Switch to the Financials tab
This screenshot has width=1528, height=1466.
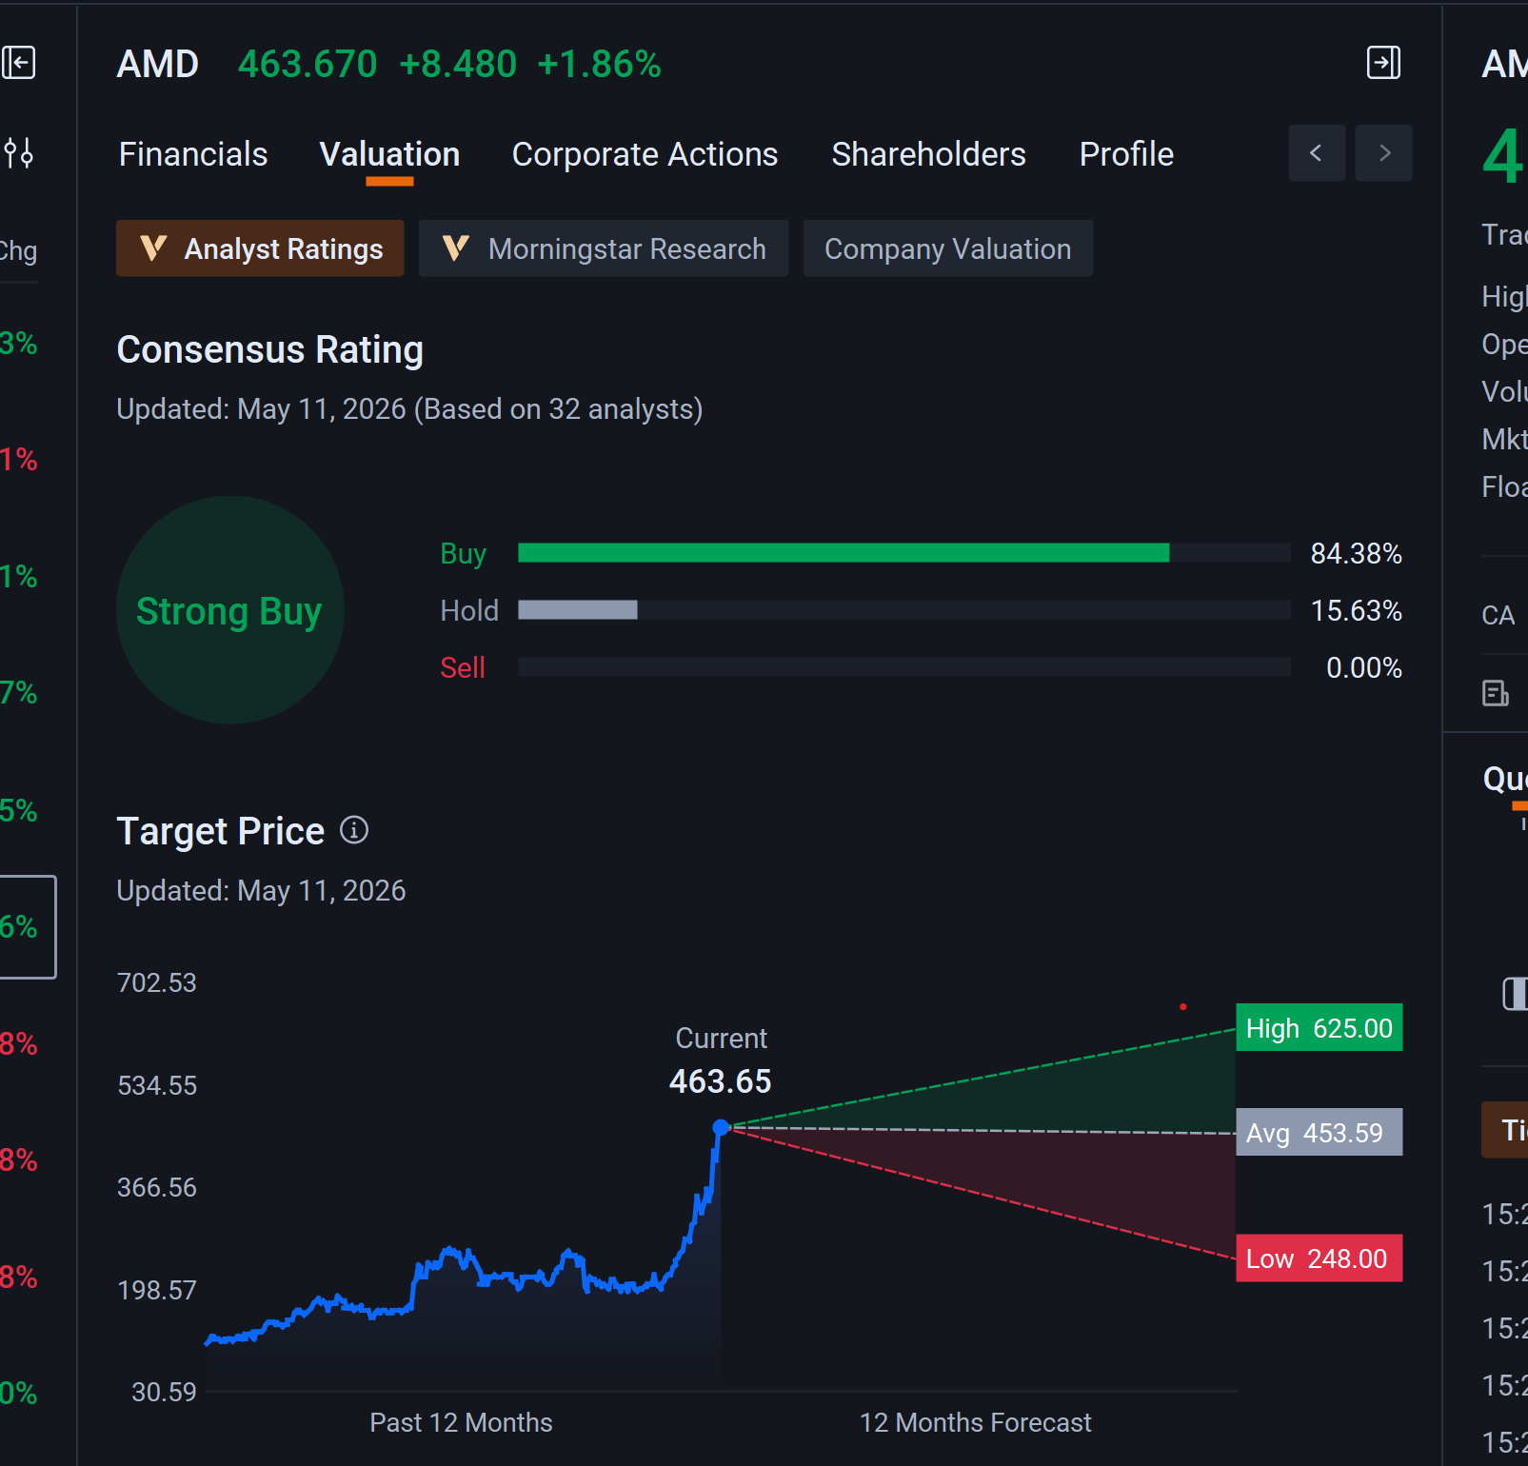pos(193,154)
